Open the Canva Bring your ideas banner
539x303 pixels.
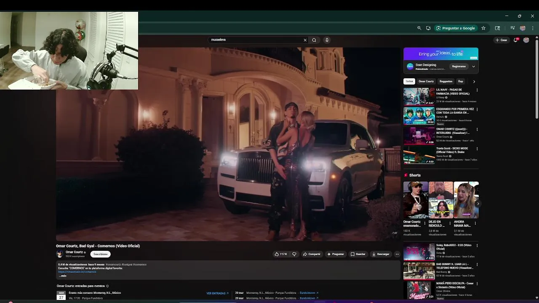coord(441,54)
